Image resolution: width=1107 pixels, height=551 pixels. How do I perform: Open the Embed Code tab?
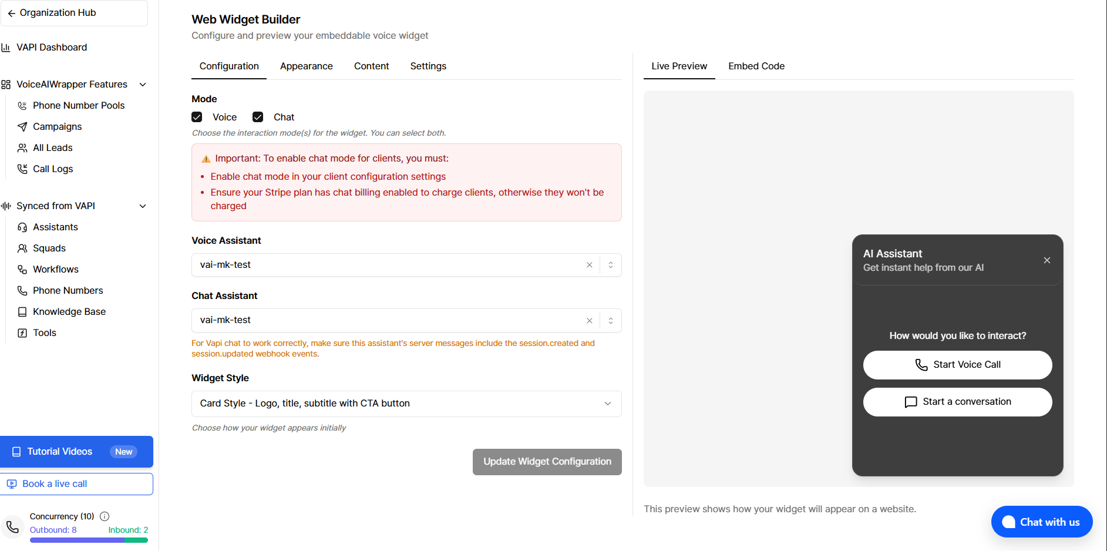pyautogui.click(x=756, y=66)
